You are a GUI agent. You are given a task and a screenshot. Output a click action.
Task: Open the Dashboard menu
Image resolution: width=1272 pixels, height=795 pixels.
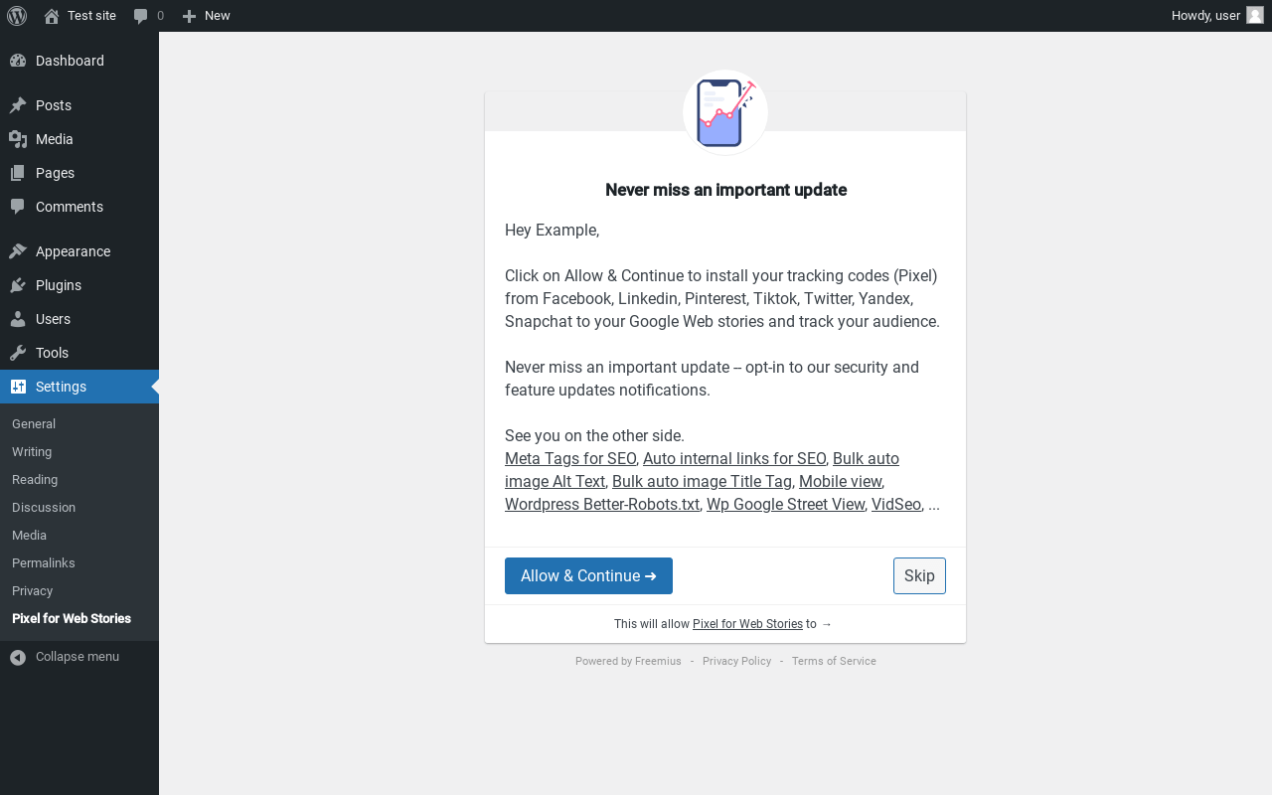pos(79,61)
